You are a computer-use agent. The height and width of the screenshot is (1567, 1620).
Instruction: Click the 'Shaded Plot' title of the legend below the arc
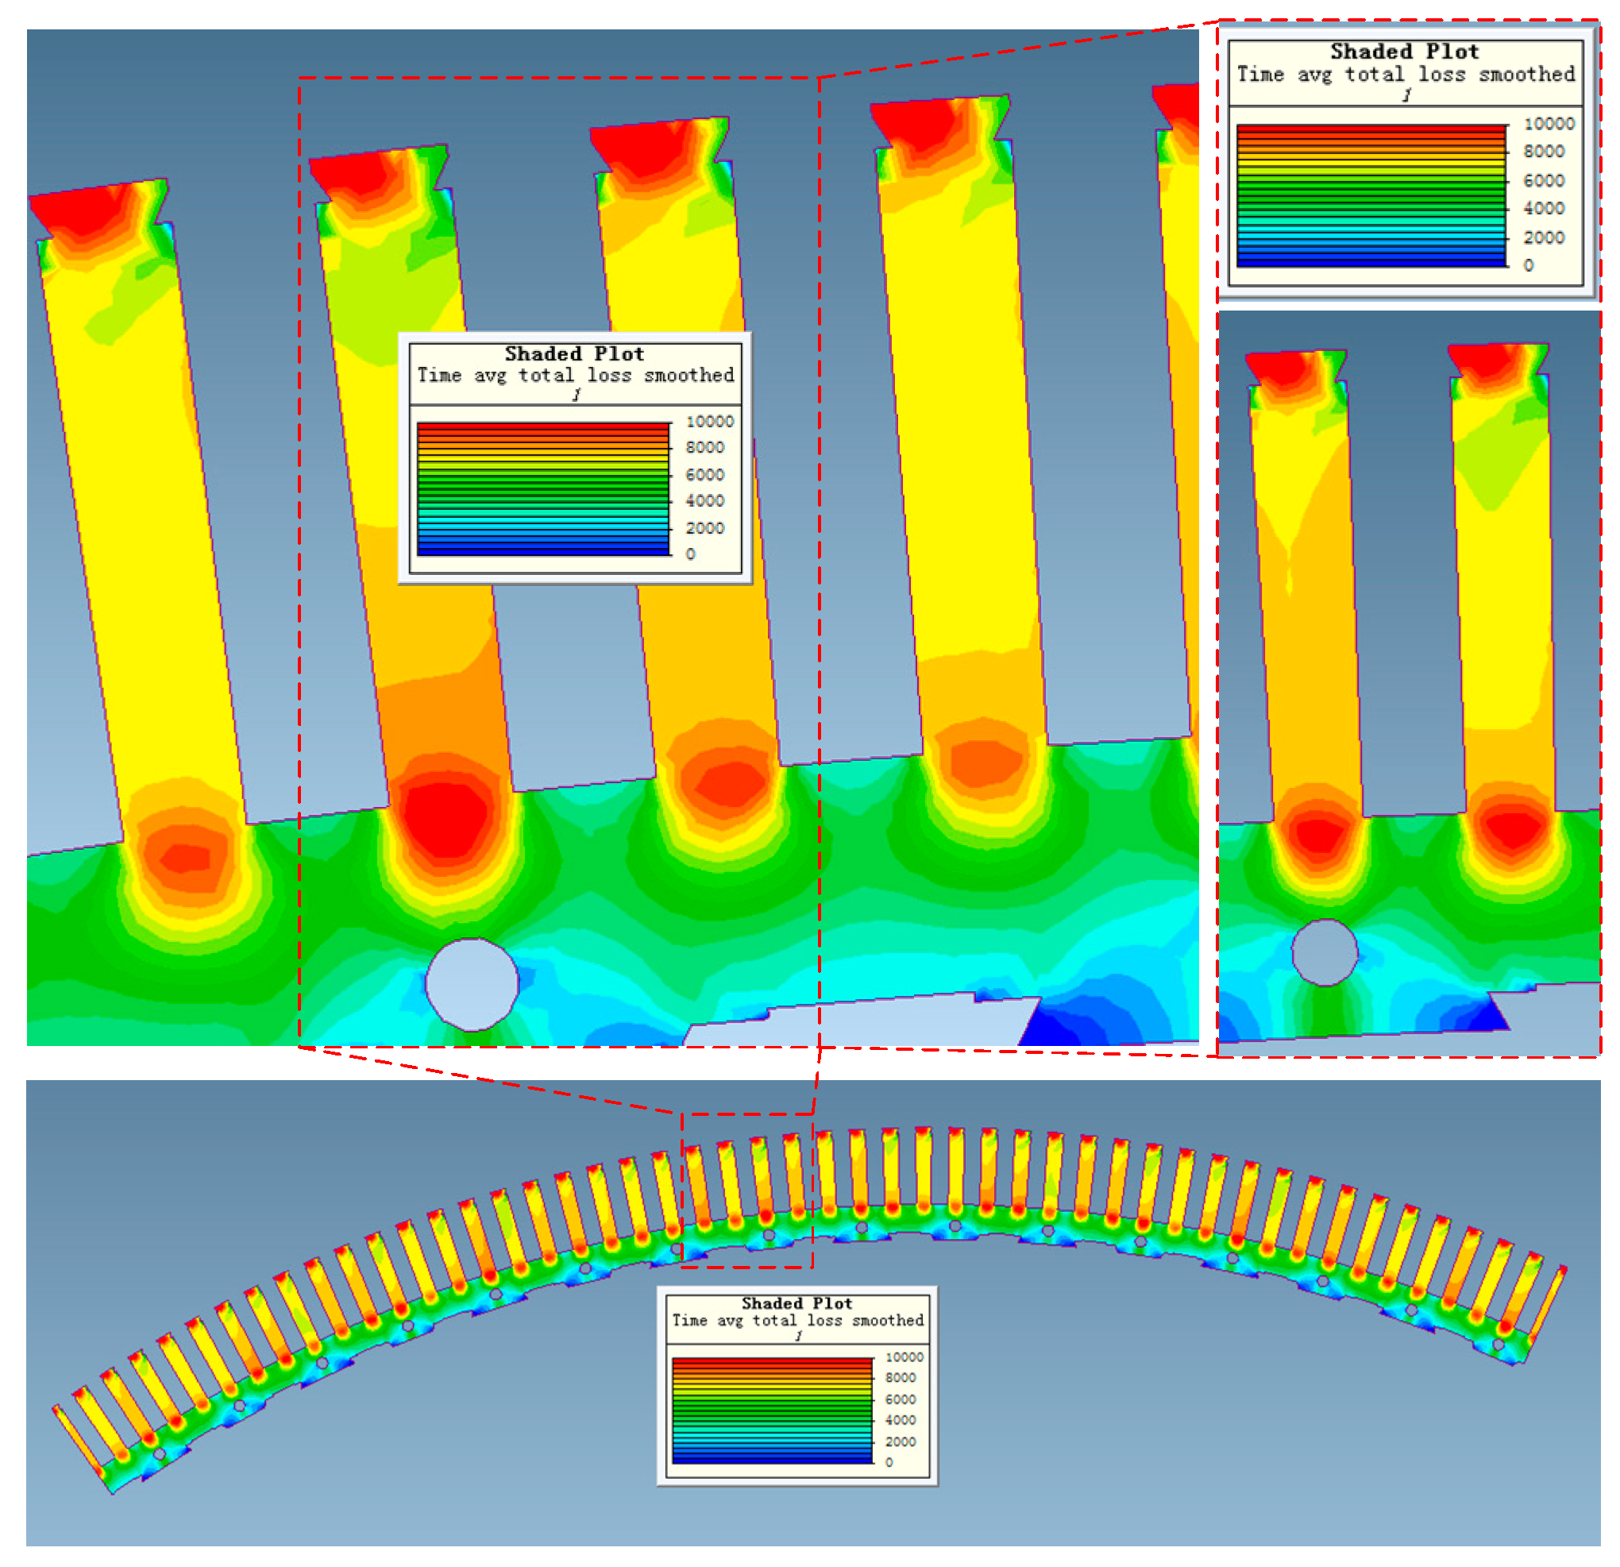[x=796, y=1303]
